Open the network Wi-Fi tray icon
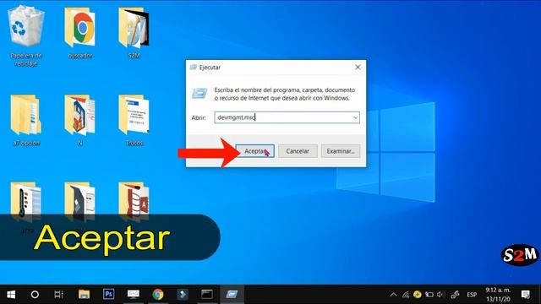This screenshot has height=304, width=541. tap(406, 295)
